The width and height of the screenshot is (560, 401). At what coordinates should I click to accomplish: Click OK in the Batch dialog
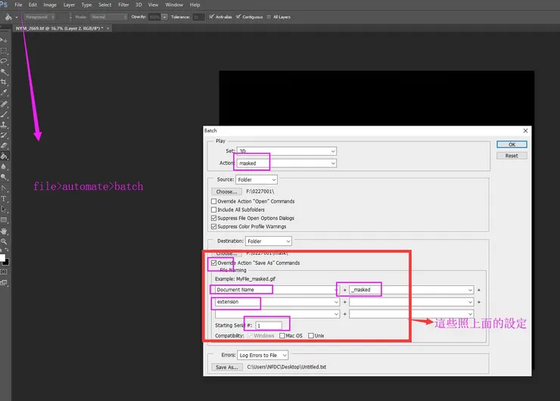click(x=512, y=145)
